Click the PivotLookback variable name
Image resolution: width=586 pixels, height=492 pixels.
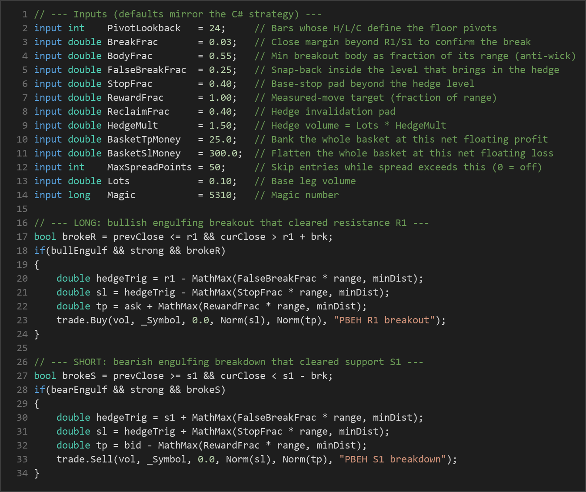pyautogui.click(x=144, y=28)
